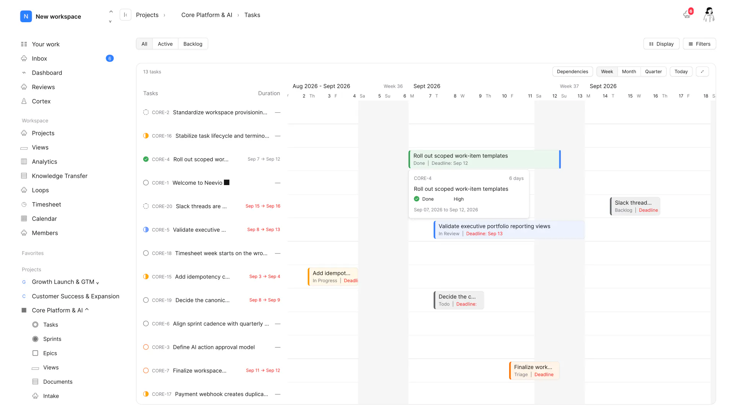Go to Projects in the breadcrumb
Screen dimensions: 735x413
147,15
